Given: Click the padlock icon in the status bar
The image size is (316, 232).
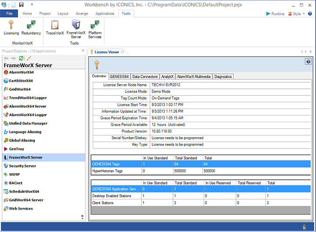Looking at the screenshot, I should tap(304, 227).
